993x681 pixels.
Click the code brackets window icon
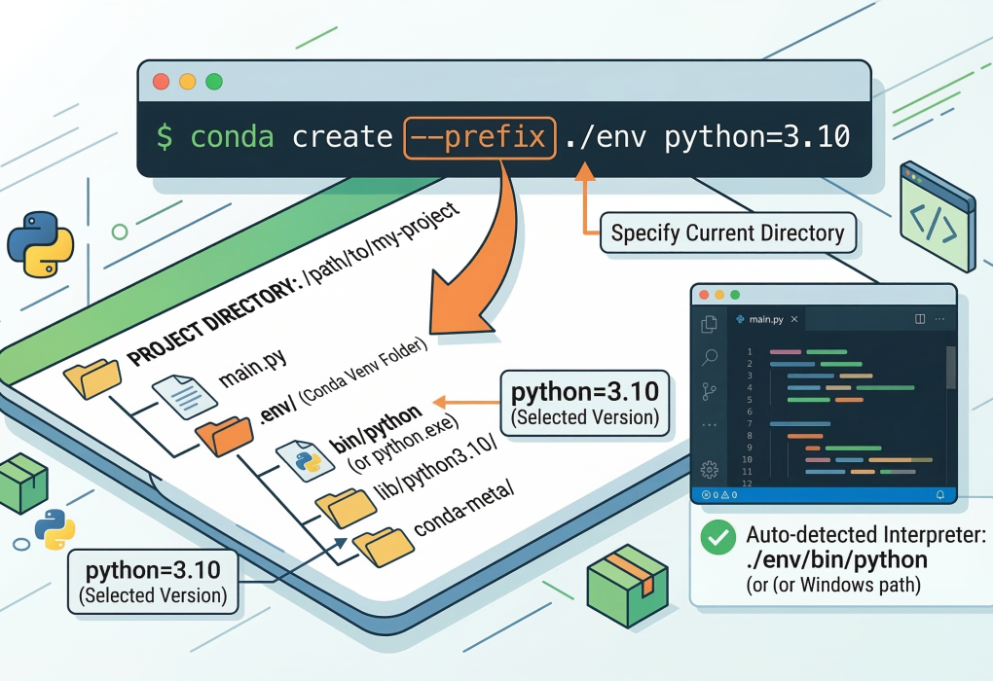pos(937,218)
